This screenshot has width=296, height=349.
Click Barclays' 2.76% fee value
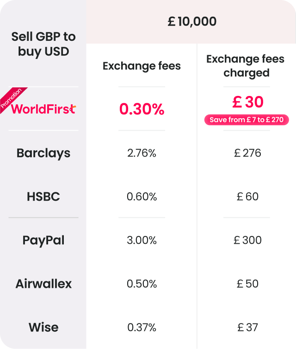click(x=142, y=153)
